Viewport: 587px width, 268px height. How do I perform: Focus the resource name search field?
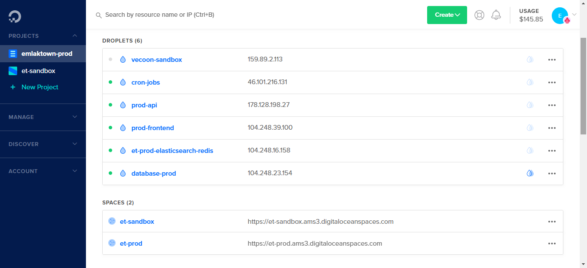(x=160, y=15)
